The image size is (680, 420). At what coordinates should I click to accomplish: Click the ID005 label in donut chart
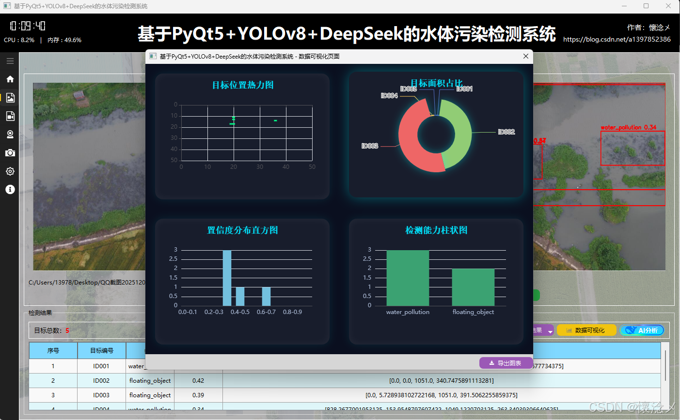tap(409, 89)
